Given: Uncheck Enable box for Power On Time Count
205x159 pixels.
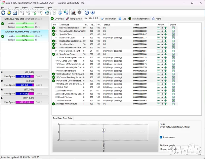Looking at the screenshot, I should point(173,51).
